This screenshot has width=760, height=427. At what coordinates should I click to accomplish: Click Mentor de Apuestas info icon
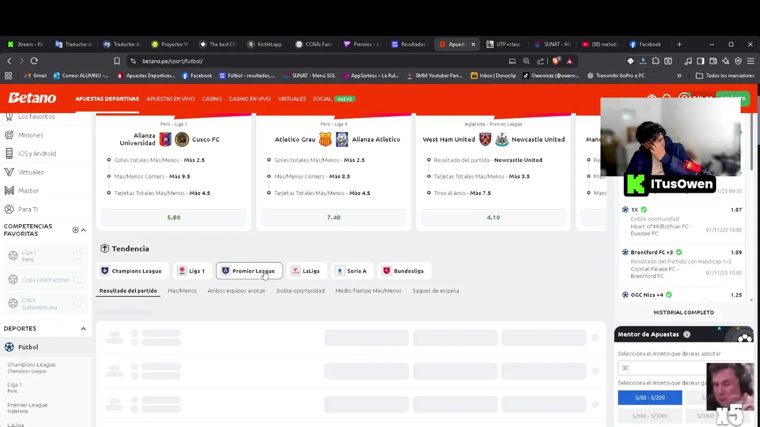[x=686, y=334]
